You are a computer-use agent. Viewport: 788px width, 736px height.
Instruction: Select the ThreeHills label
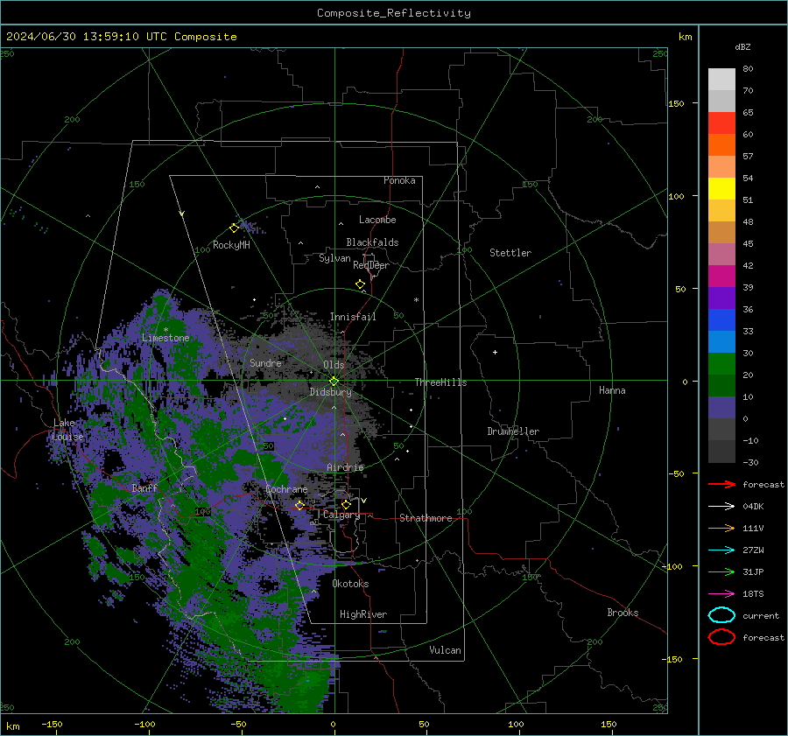(x=440, y=382)
